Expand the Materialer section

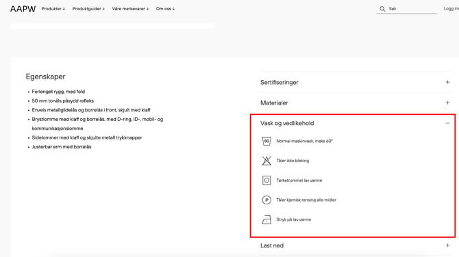356,103
